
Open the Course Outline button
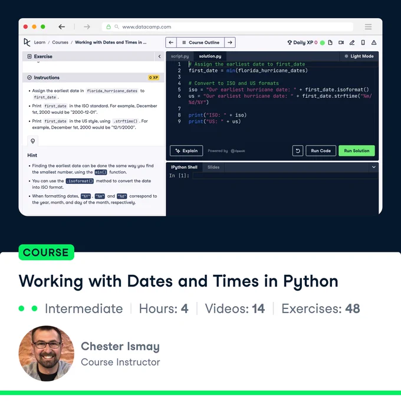click(x=200, y=42)
